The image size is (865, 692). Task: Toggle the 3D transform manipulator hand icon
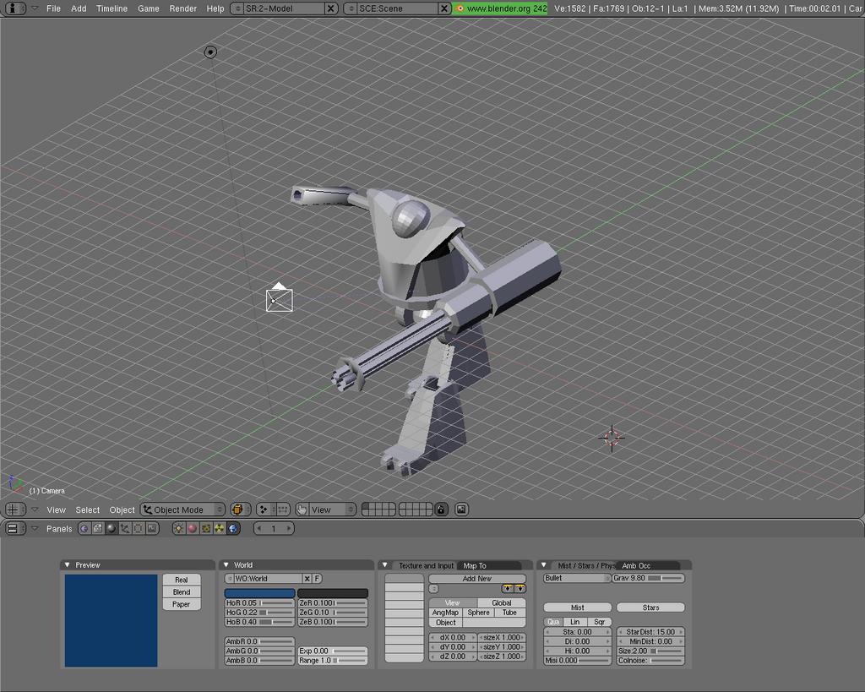click(x=302, y=509)
